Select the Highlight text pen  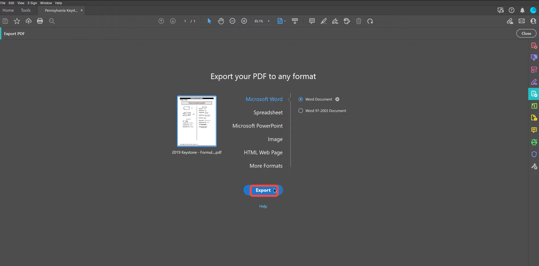(x=323, y=21)
